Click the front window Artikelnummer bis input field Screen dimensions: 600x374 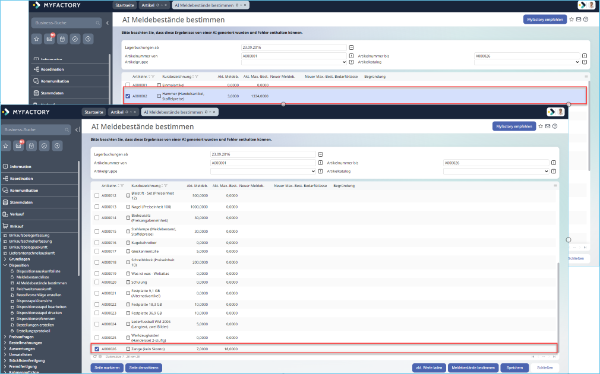(496, 163)
